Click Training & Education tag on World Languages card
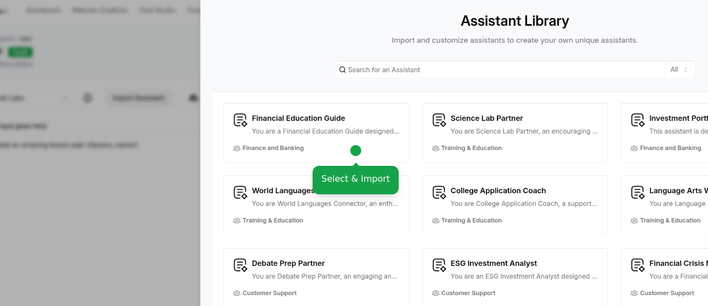 [273, 221]
